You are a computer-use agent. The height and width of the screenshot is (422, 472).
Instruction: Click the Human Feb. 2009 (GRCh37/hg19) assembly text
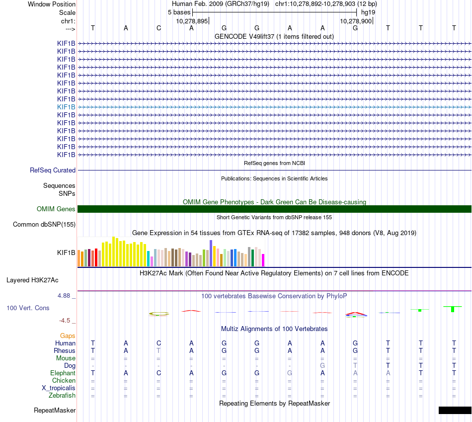click(x=222, y=4)
